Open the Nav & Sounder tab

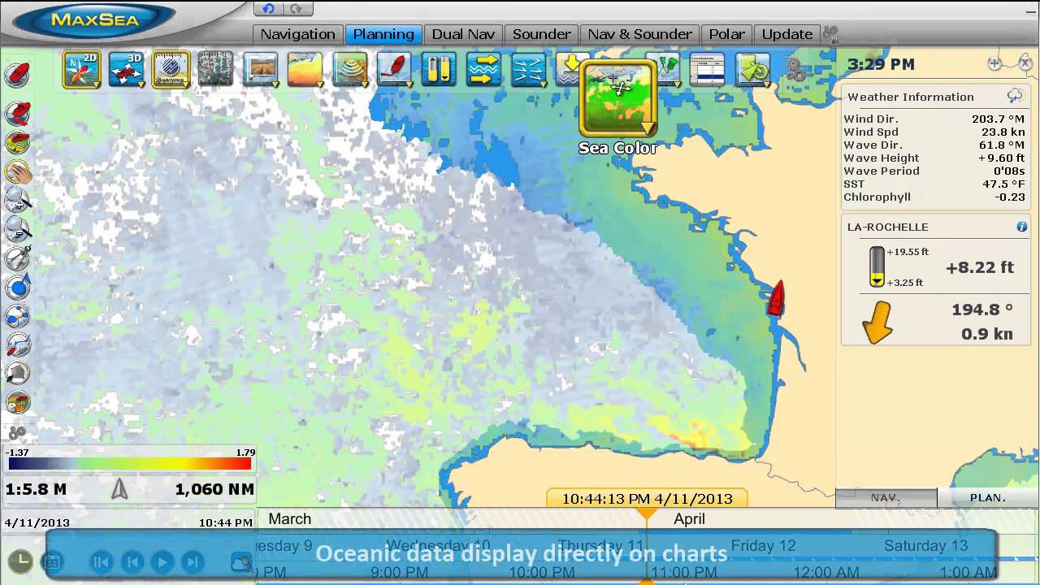639,34
